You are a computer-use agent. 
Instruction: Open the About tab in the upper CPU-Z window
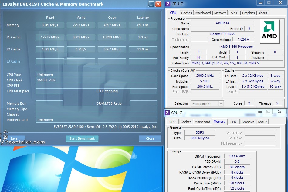(263, 13)
